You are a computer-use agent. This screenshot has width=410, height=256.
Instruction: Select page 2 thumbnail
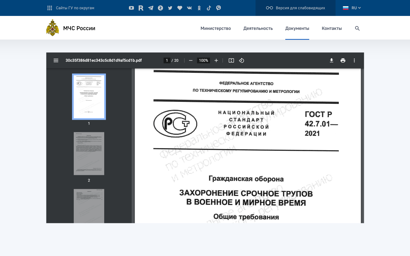pos(89,154)
